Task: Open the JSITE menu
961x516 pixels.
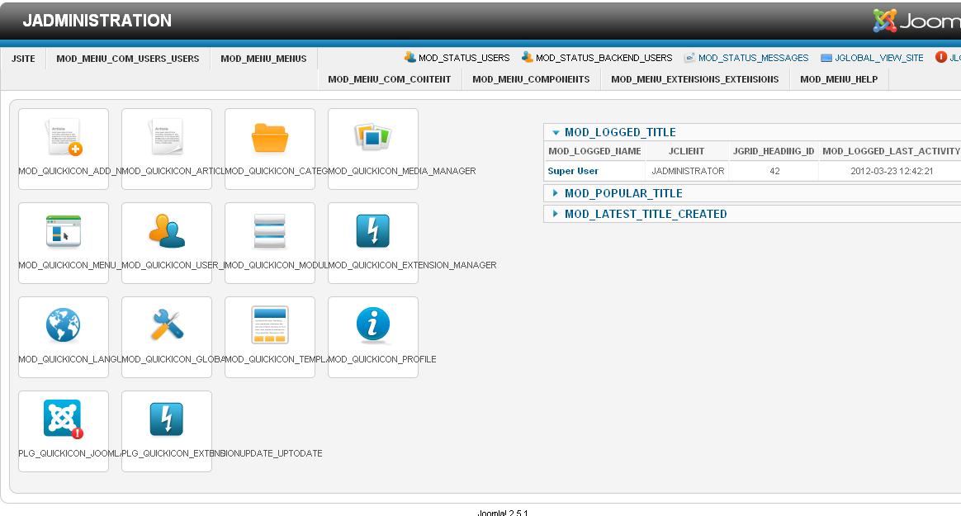Action: pos(23,59)
